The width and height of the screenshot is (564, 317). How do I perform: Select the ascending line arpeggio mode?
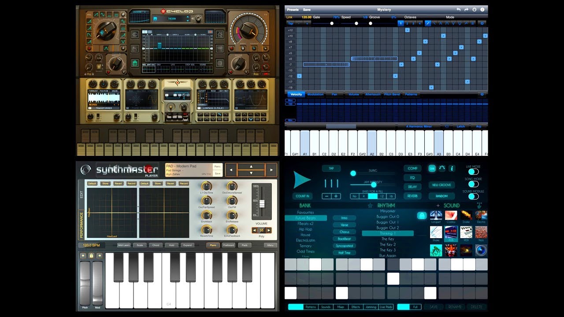[x=428, y=23]
